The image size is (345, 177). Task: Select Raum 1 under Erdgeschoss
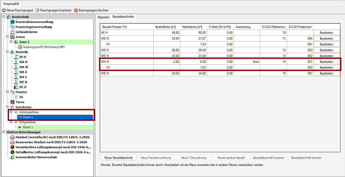28,127
